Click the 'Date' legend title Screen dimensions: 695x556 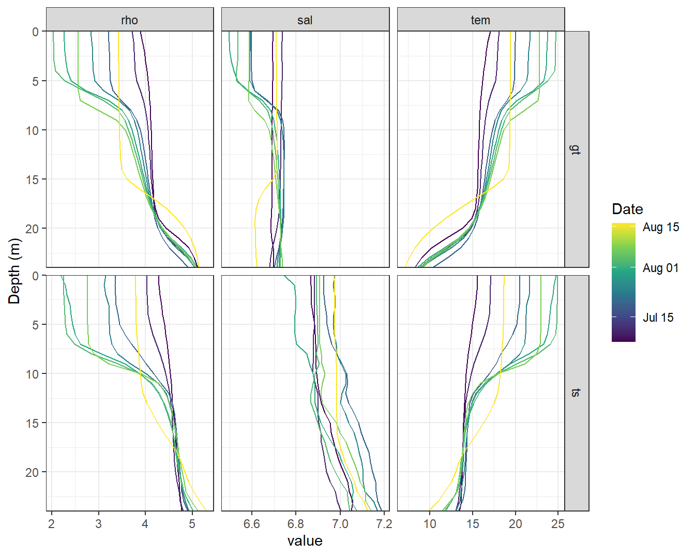tap(627, 209)
